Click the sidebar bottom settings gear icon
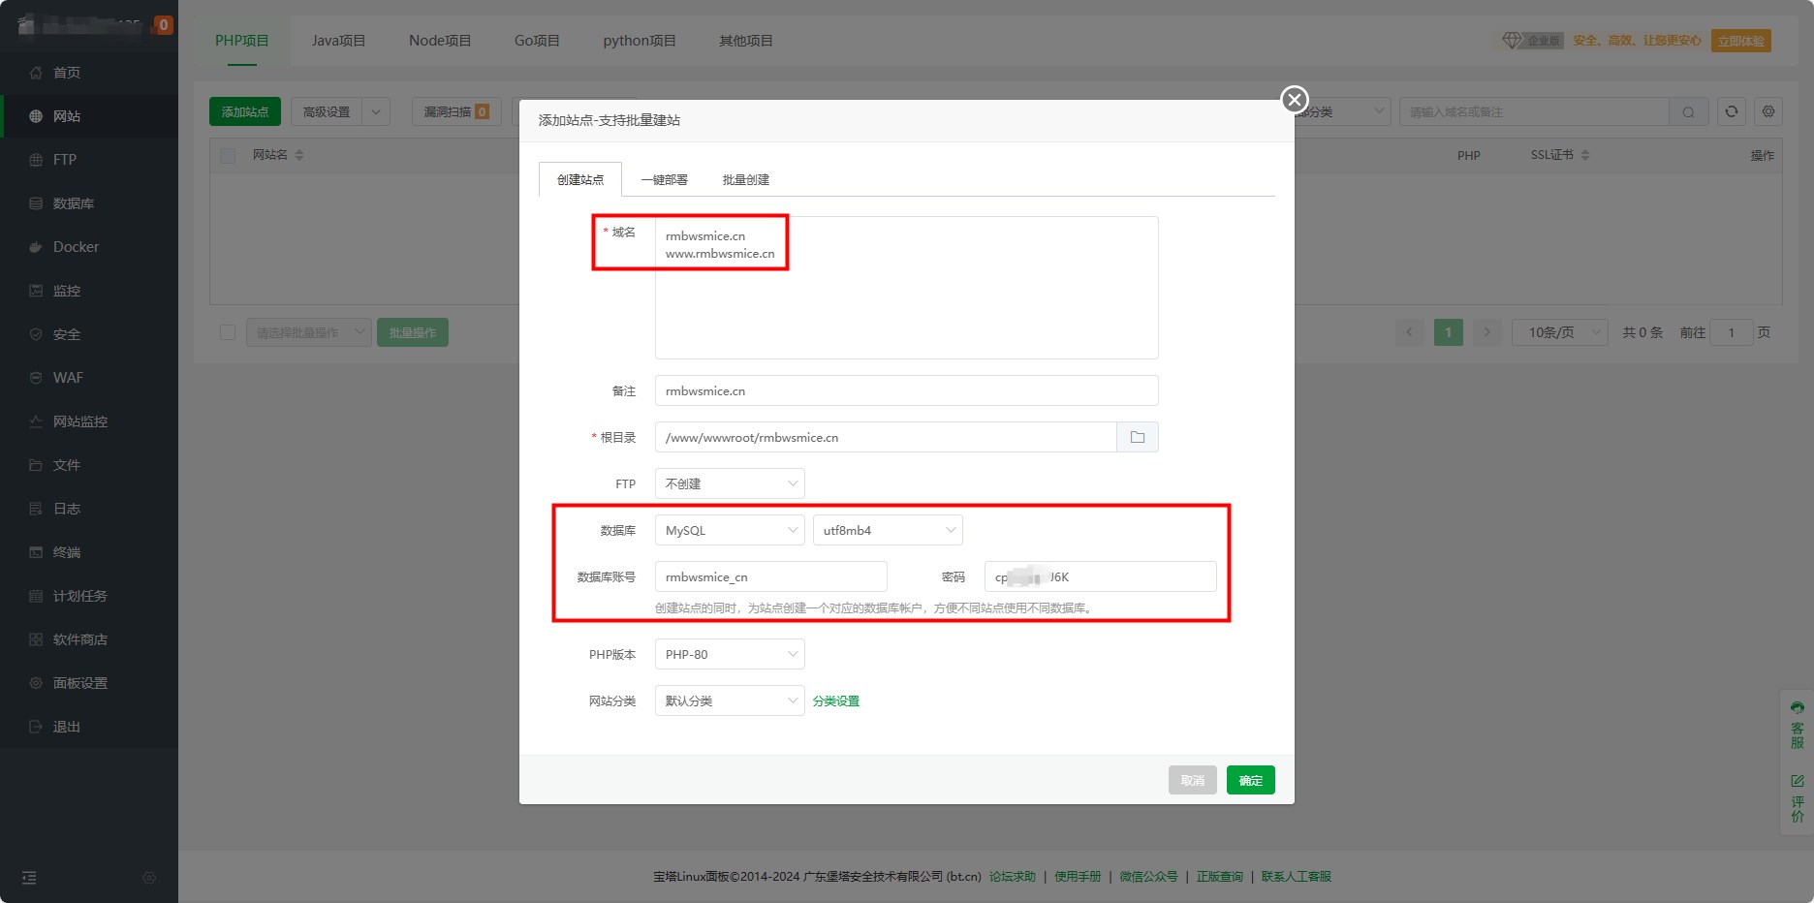Viewport: 1814px width, 903px height. 149,878
